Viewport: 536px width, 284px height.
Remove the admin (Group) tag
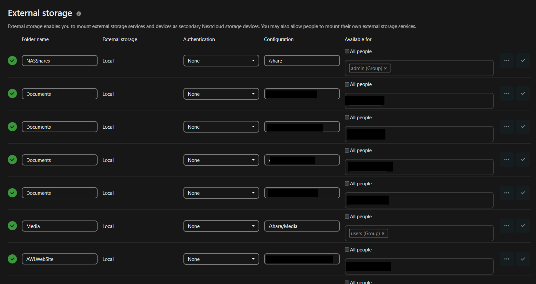tap(385, 68)
